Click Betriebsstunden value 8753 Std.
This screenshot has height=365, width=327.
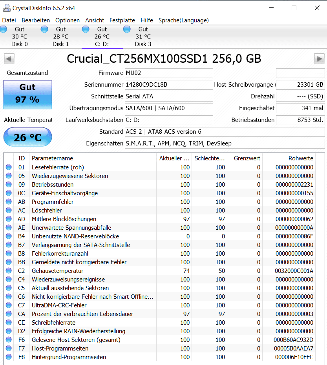(x=300, y=120)
